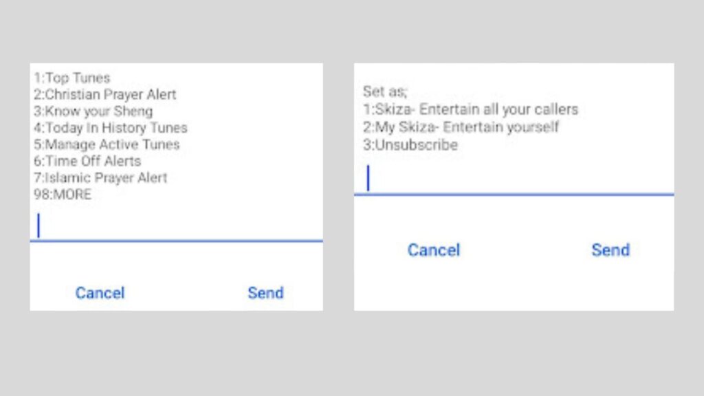The width and height of the screenshot is (704, 396).
Task: Click blue underline of right input field
Action: coord(514,195)
